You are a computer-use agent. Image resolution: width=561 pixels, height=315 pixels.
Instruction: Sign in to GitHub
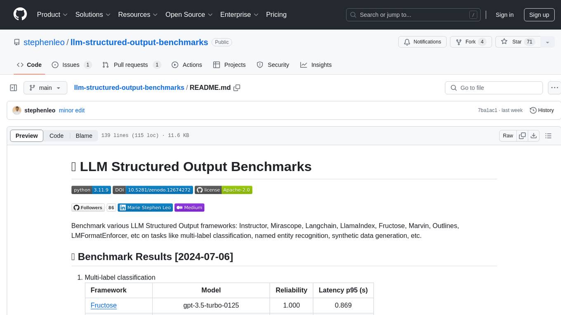click(x=504, y=15)
